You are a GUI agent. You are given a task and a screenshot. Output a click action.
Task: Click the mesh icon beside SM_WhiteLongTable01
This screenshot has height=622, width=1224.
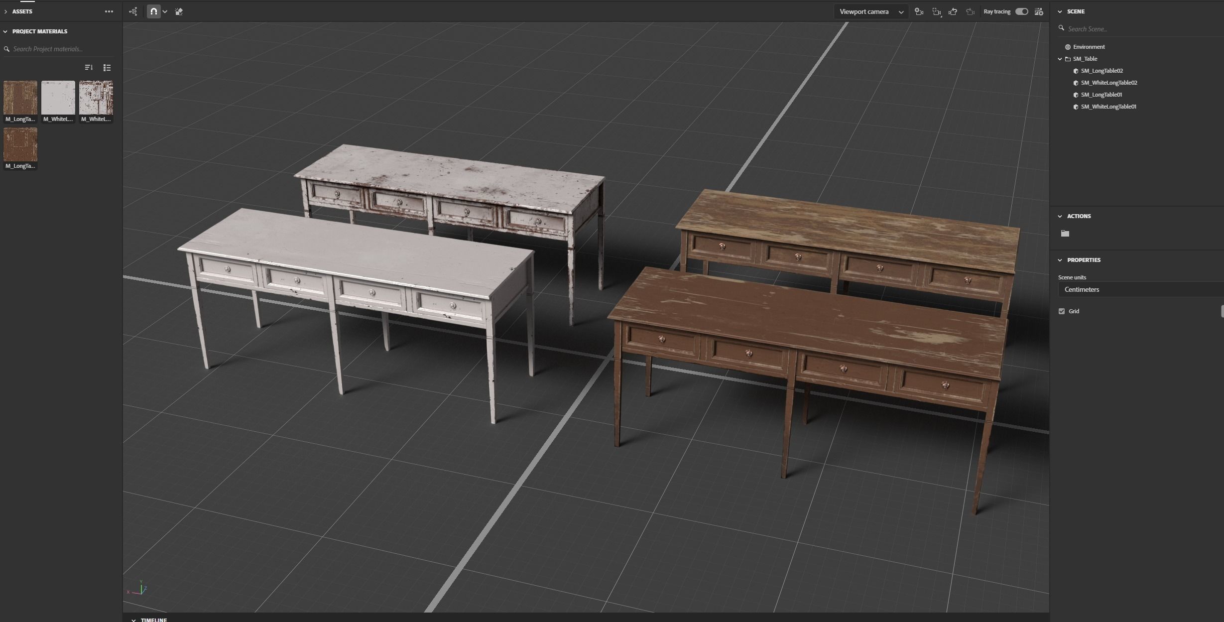[1076, 107]
